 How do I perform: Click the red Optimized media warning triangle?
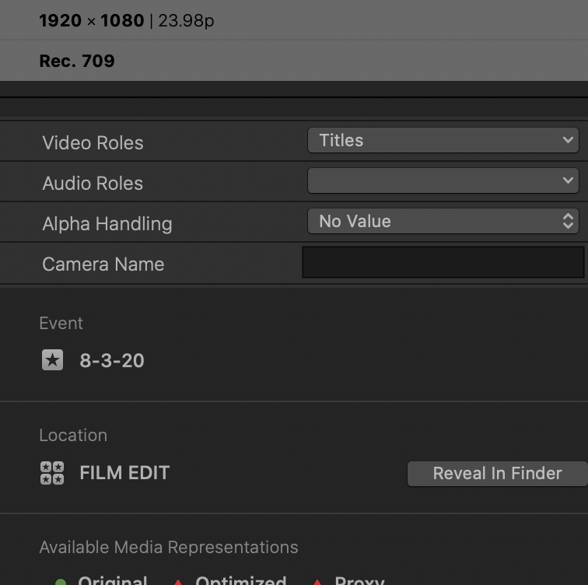pos(178,581)
